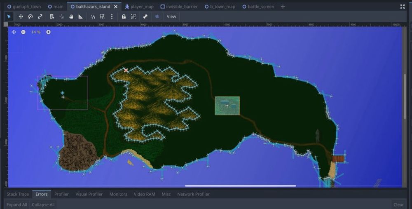Expand all error entries
This screenshot has height=209, width=412.
click(17, 204)
